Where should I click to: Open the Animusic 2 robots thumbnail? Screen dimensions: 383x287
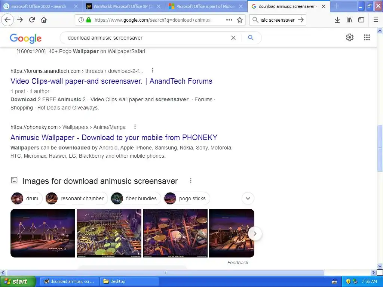click(x=43, y=233)
